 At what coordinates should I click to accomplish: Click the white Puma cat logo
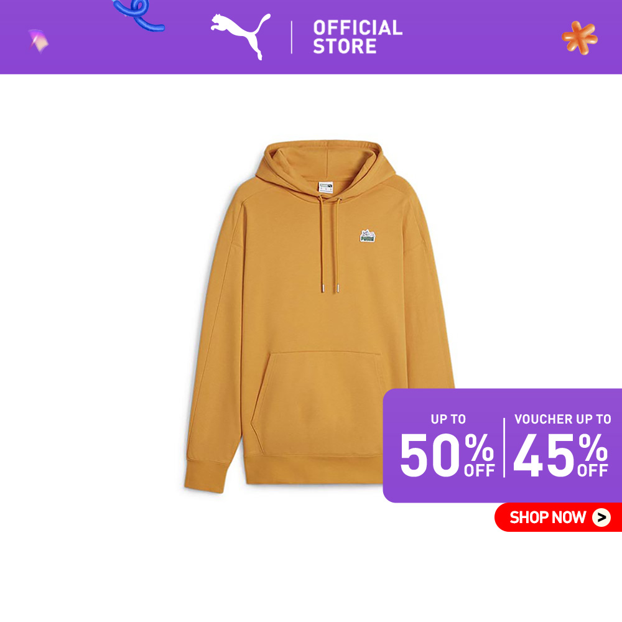click(x=240, y=36)
